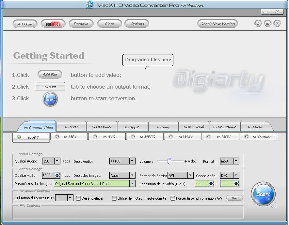Click the Clear button
289x225 pixels.
click(x=109, y=24)
